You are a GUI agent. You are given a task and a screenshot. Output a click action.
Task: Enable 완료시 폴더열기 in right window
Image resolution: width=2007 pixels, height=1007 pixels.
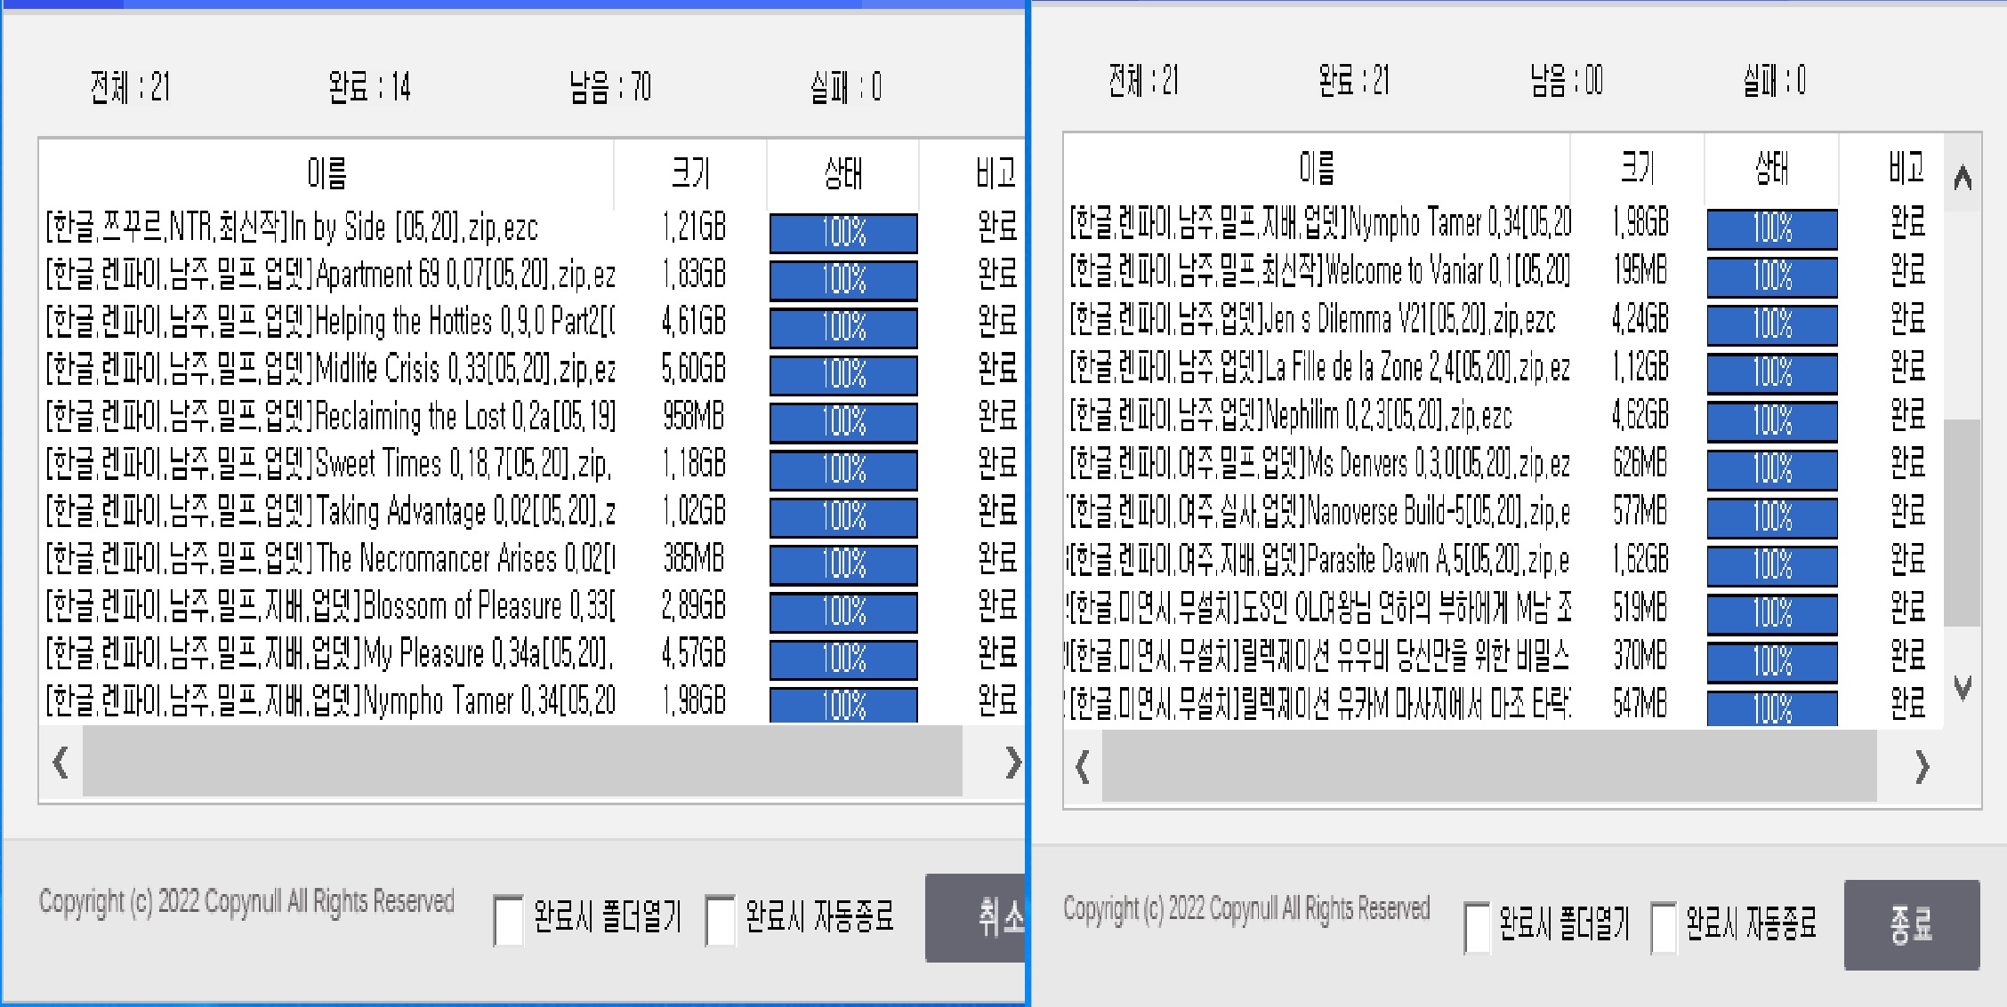pos(1477,927)
